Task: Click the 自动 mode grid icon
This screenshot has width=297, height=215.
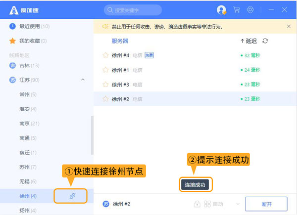Action: click(207, 204)
